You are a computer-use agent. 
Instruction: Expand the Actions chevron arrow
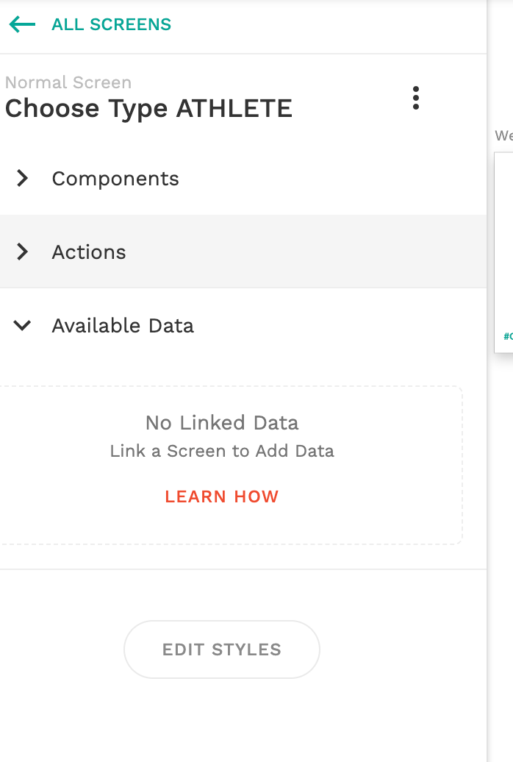point(23,252)
